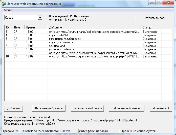Click the Добавить button
Image resolution: width=176 pixels, height=135 pixels.
13,108
